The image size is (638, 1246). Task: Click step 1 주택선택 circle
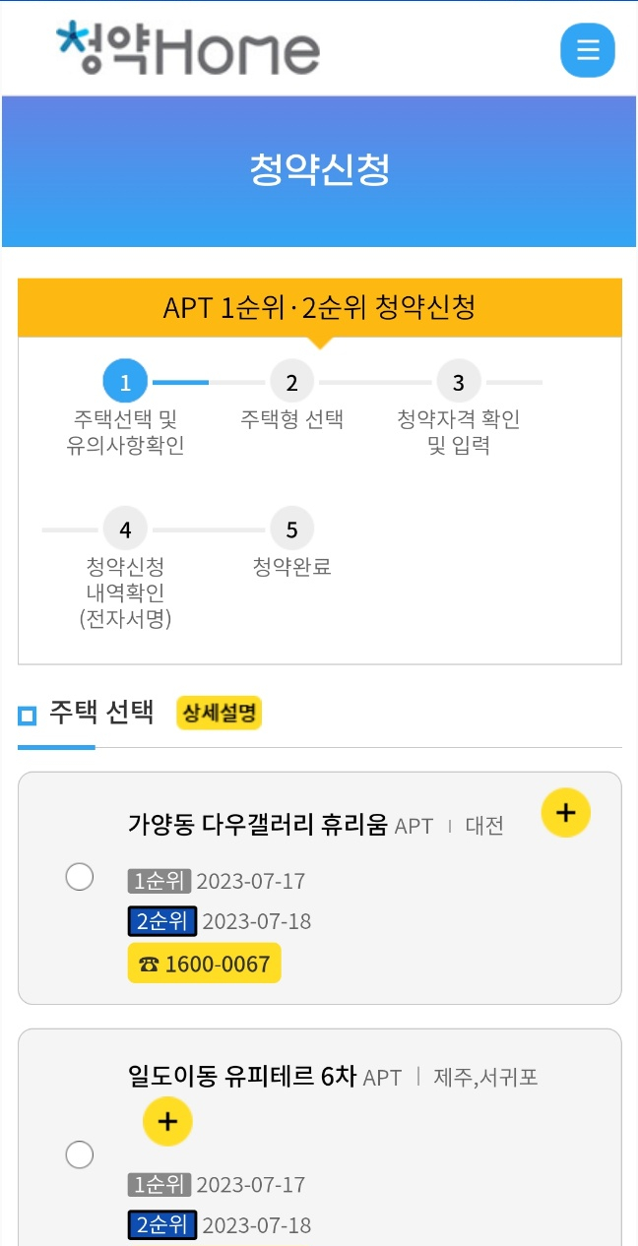125,382
